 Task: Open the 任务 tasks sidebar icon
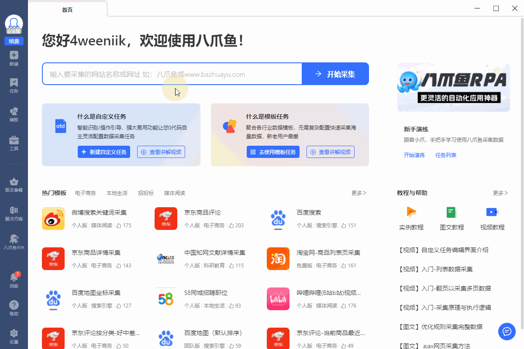14,86
